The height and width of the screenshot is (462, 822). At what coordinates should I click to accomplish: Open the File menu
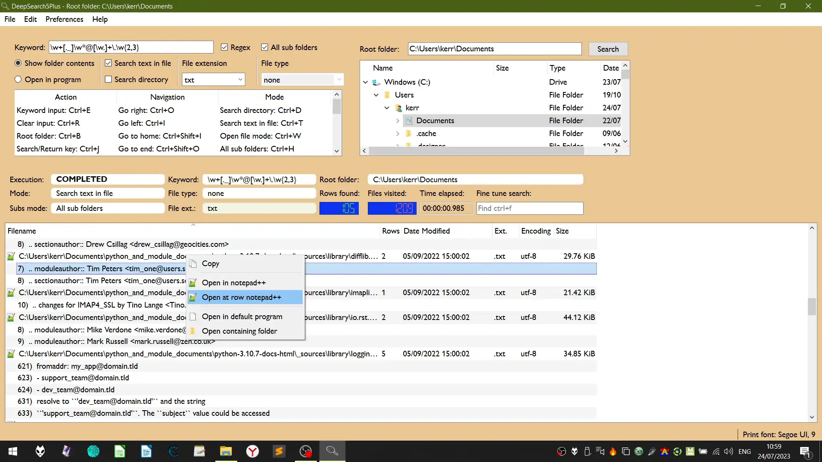10,19
